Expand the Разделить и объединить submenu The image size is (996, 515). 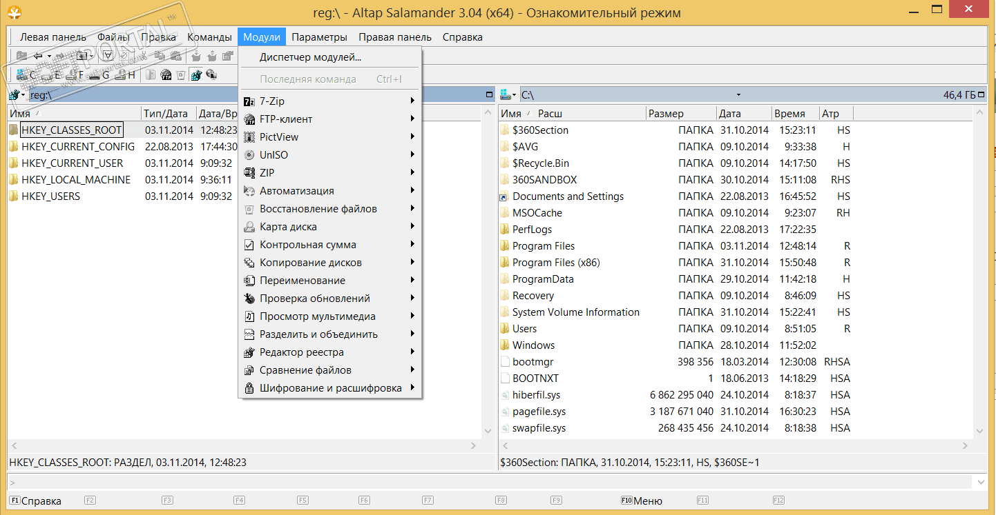(x=330, y=334)
